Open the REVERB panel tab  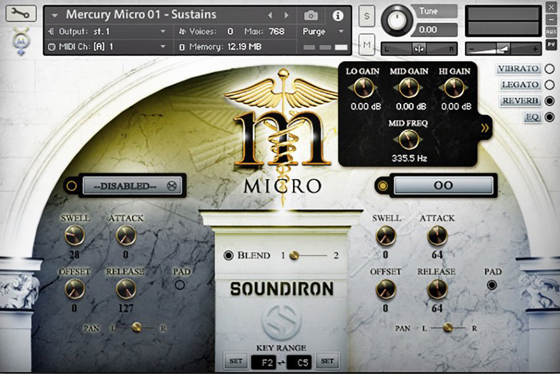pos(520,101)
